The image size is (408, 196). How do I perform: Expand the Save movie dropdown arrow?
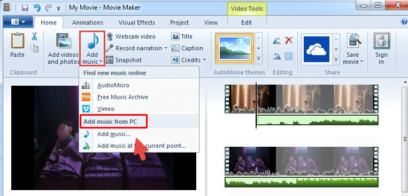(361, 62)
